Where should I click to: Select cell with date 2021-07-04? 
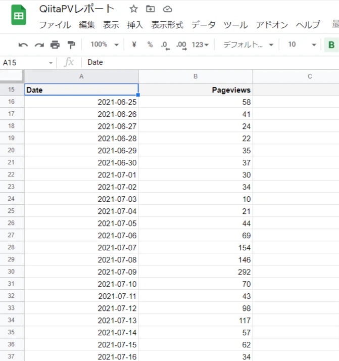[81, 211]
